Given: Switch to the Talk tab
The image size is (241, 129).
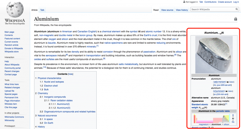Looking at the screenshot, I should click(42, 10).
